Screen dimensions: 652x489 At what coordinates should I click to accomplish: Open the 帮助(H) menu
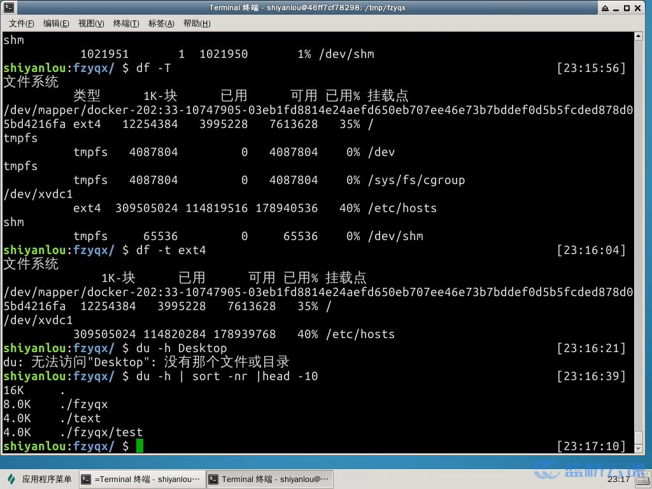(197, 24)
